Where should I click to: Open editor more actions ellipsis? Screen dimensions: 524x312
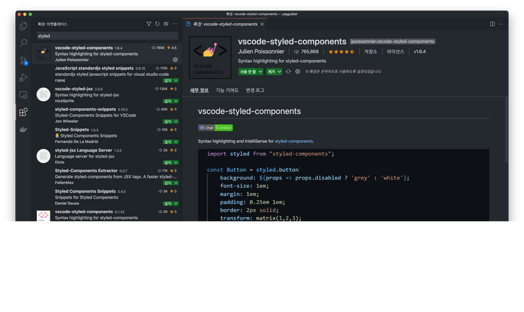pos(501,24)
